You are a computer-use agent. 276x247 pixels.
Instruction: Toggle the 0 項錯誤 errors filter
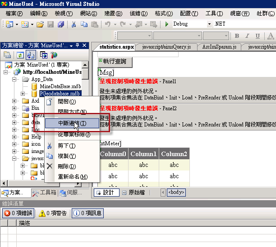18,213
